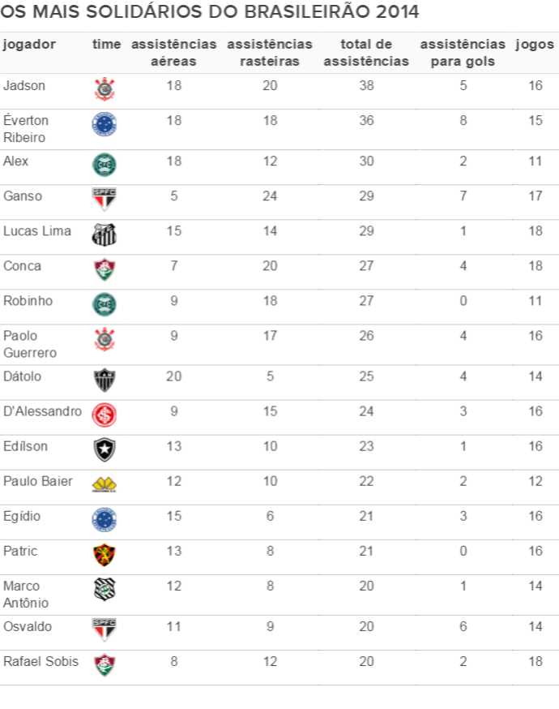Click the Botafogo crest in Edílson's row
The image size is (559, 709).
[105, 450]
